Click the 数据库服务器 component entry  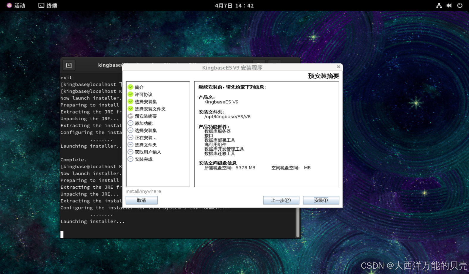(x=218, y=131)
